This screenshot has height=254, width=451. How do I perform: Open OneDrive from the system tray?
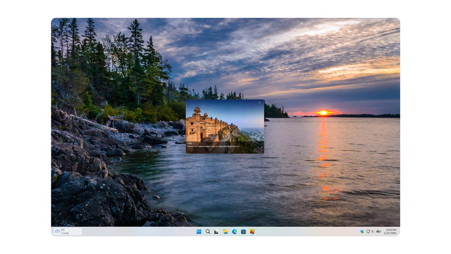361,231
